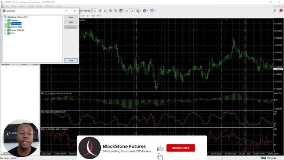284x160 pixels.
Task: Switch to the D1 timeframe
Action: coord(88,16)
